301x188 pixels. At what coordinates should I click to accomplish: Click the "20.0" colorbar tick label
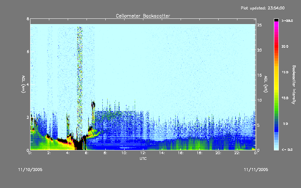[285, 46]
